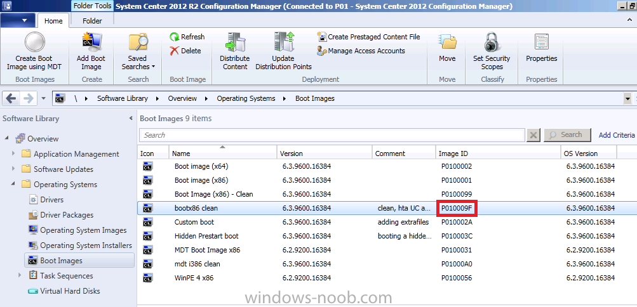The image size is (637, 307).
Task: Select Boot Images node in tree
Action: click(79, 260)
